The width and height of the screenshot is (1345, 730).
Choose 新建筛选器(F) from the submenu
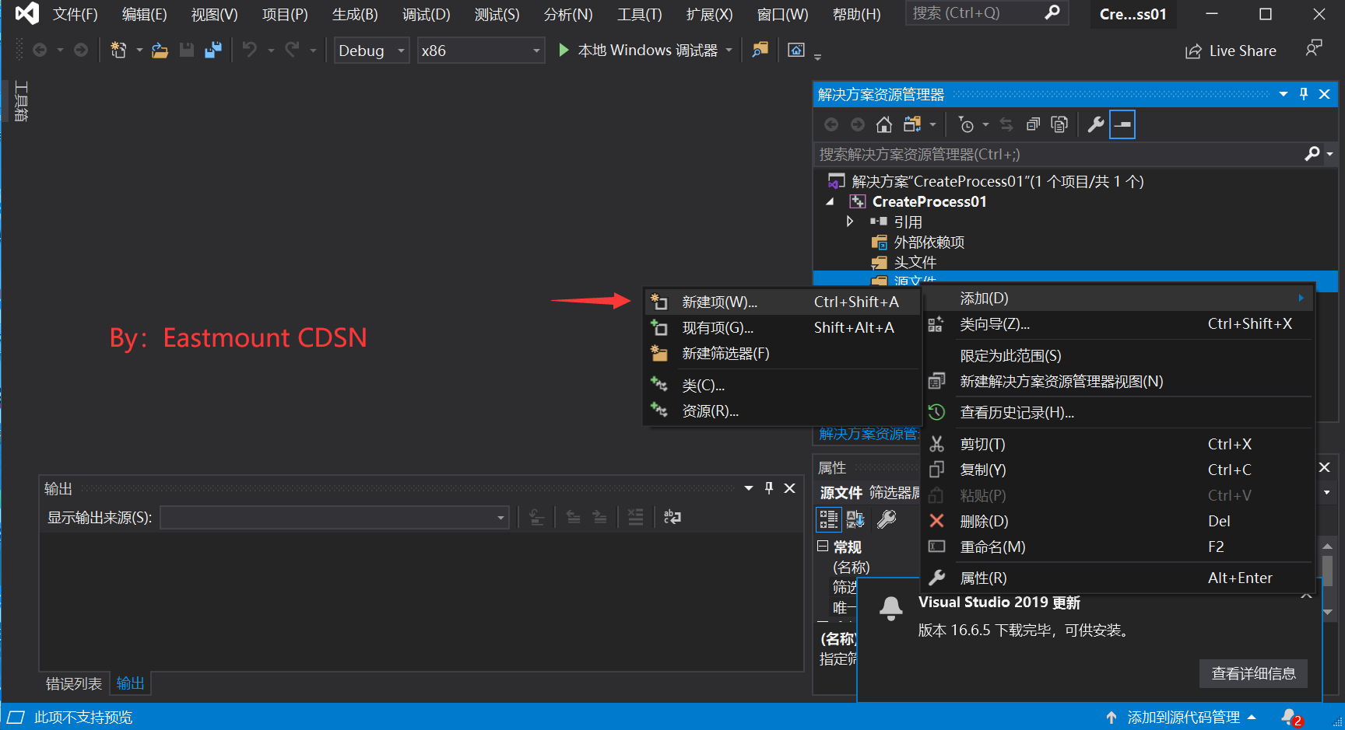[781, 354]
